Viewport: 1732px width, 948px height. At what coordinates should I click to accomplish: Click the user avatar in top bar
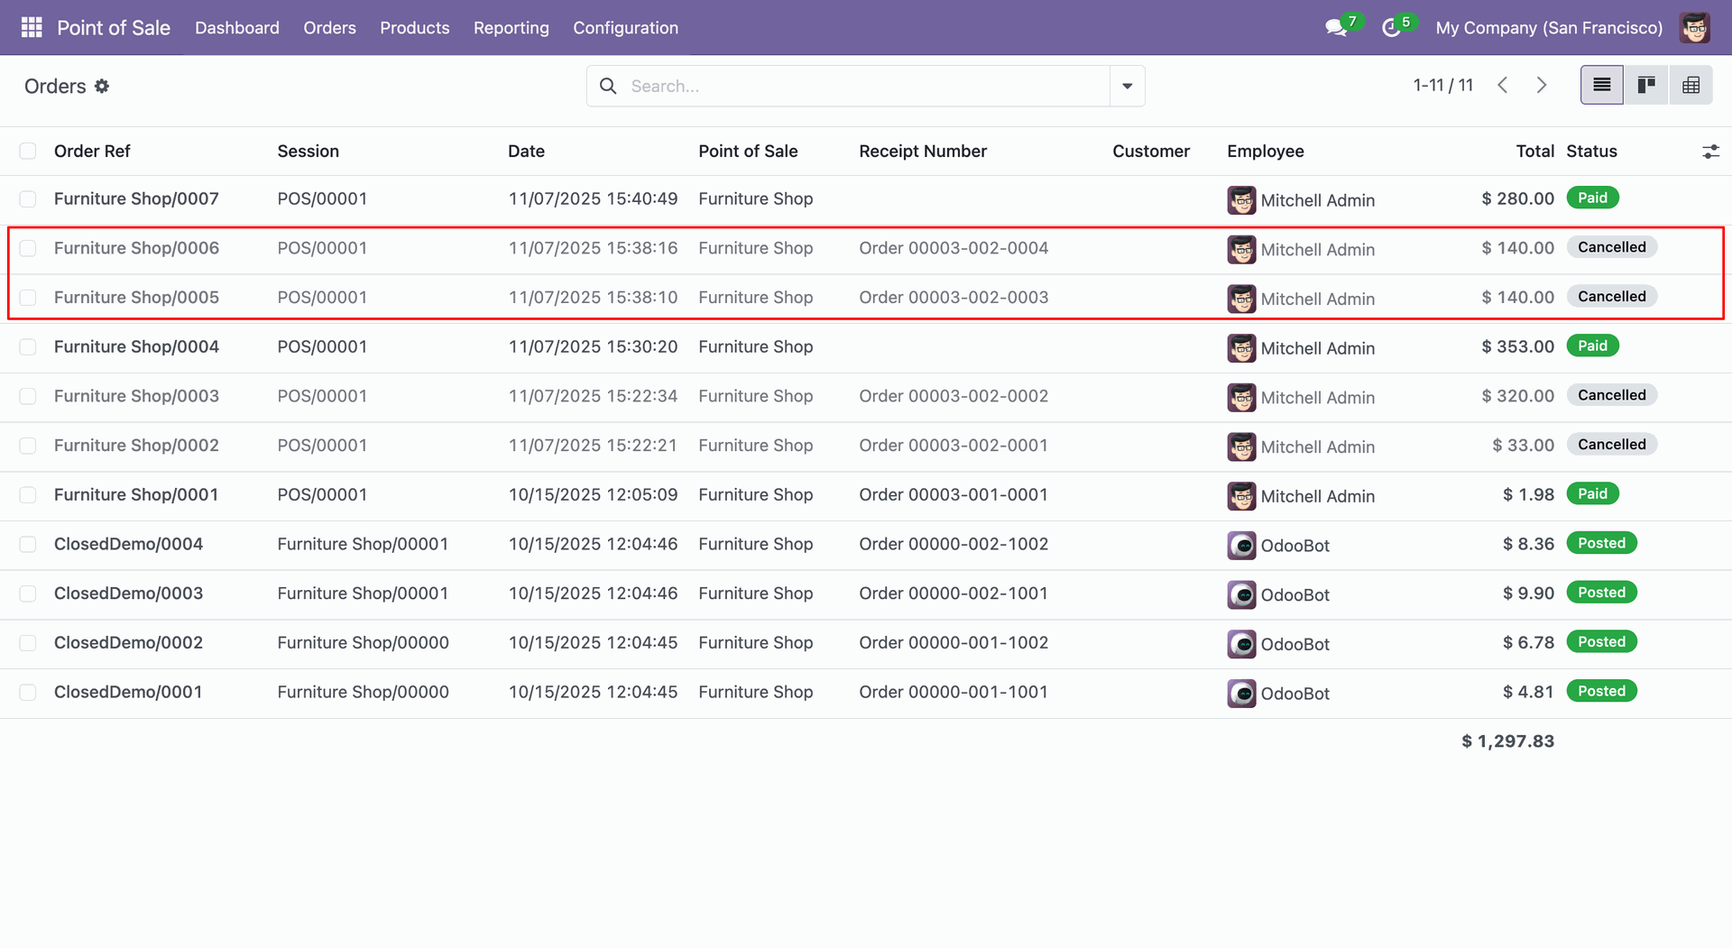1694,28
